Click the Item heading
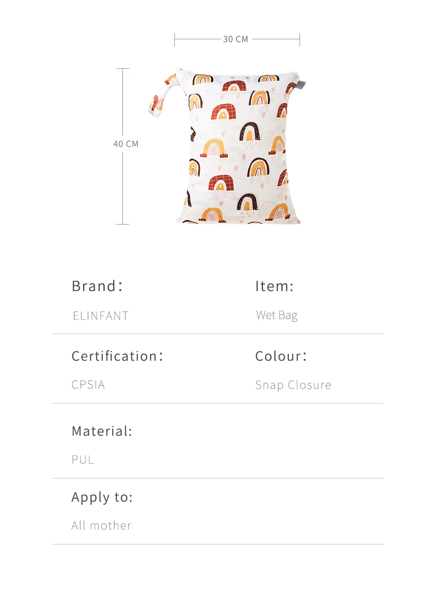444x595 pixels. pyautogui.click(x=274, y=286)
